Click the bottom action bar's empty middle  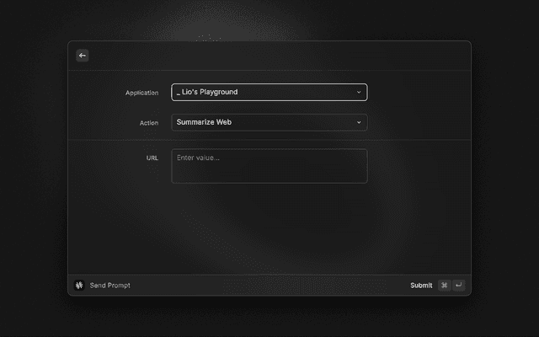coord(269,286)
